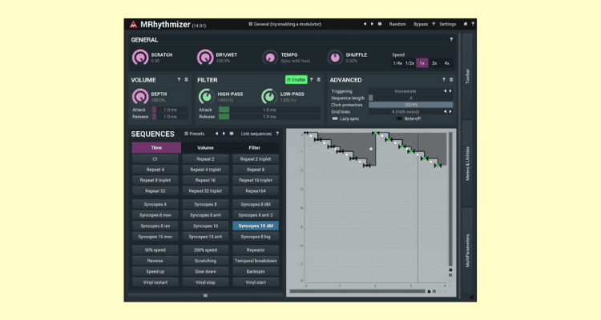Viewport: 601px width, 320px height.
Task: Click the Sequences help question mark
Action: [x=277, y=134]
